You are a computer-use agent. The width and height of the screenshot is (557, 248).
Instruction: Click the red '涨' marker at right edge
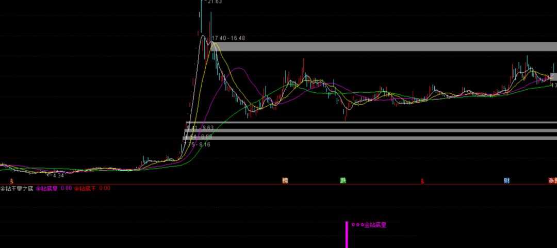click(552, 180)
